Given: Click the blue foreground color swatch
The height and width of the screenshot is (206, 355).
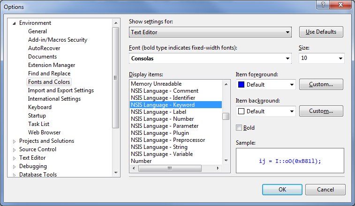Looking at the screenshot, I should 242,85.
